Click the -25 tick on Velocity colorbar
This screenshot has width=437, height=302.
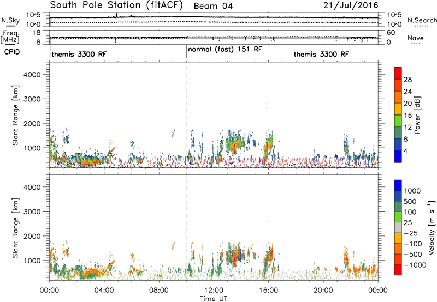point(411,233)
